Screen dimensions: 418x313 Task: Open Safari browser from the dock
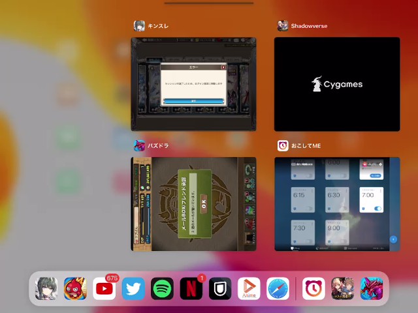click(x=278, y=288)
